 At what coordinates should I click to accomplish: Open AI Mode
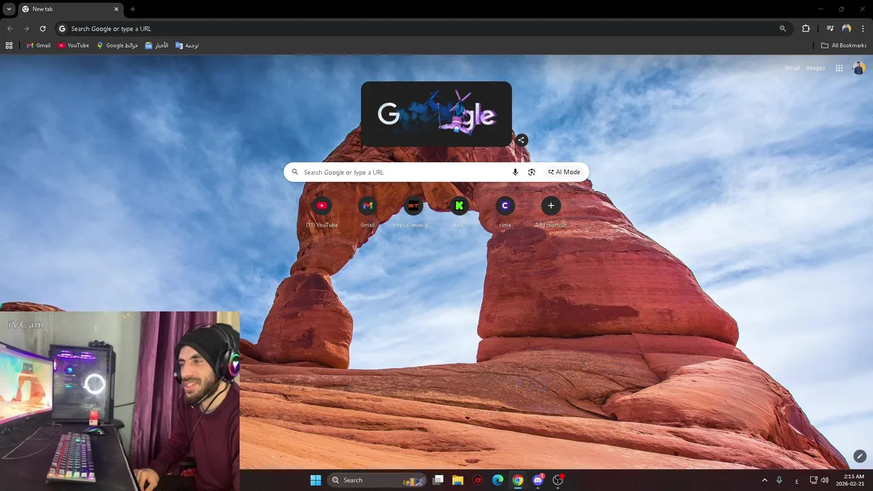[x=564, y=173]
